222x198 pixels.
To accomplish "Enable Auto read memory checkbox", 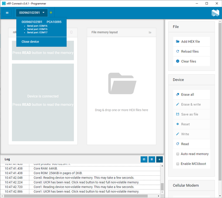I will click(x=177, y=154).
